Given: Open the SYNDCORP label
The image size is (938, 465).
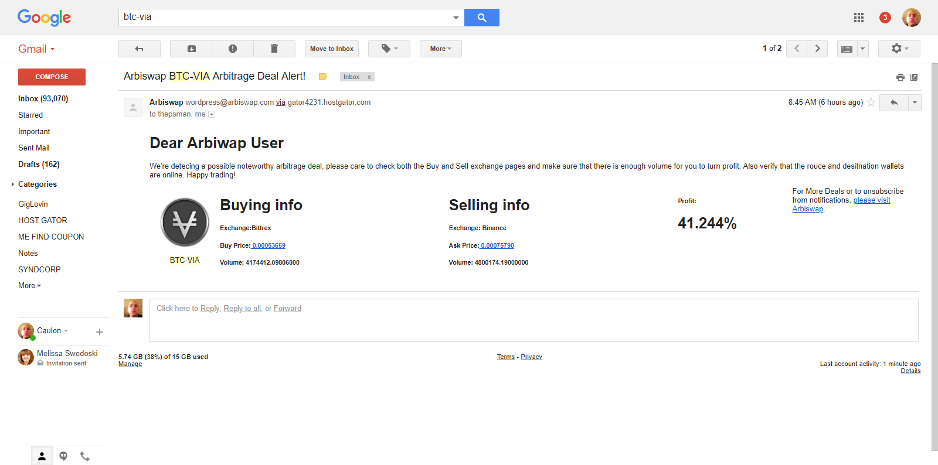Looking at the screenshot, I should click(x=39, y=270).
